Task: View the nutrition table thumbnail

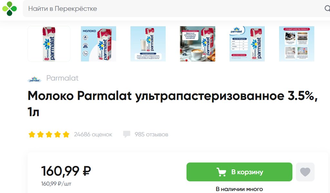Action: point(247,44)
